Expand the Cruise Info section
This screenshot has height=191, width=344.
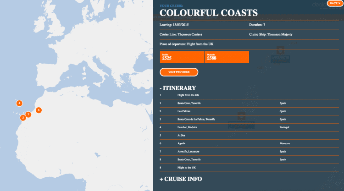[x=181, y=179]
